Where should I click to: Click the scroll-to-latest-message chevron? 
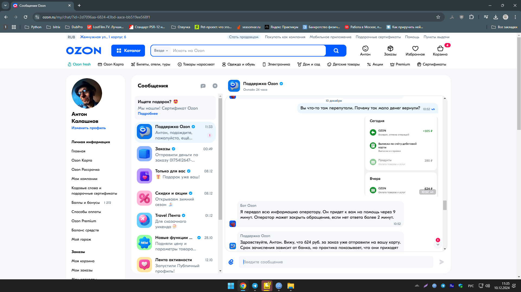438,244
